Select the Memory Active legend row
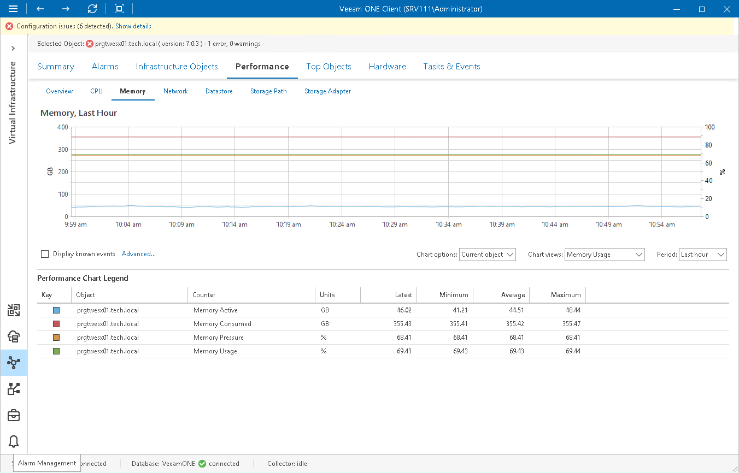 click(x=383, y=310)
